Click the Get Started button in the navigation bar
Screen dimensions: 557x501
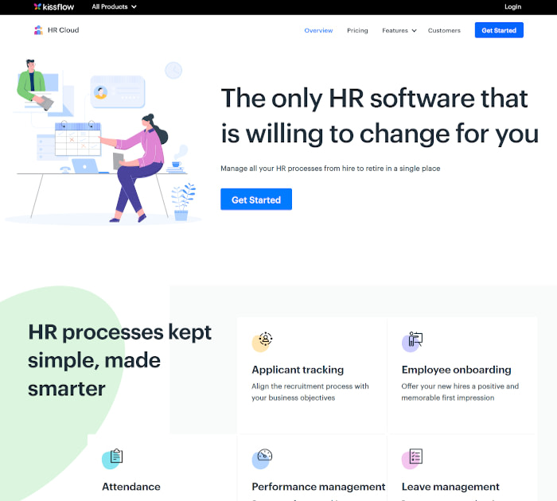click(x=499, y=30)
